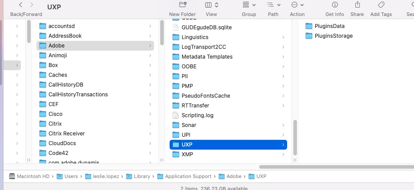This screenshot has height=190, width=414.
Task: Select the GUDEgudeDB.sqlite file
Action: pos(228,28)
